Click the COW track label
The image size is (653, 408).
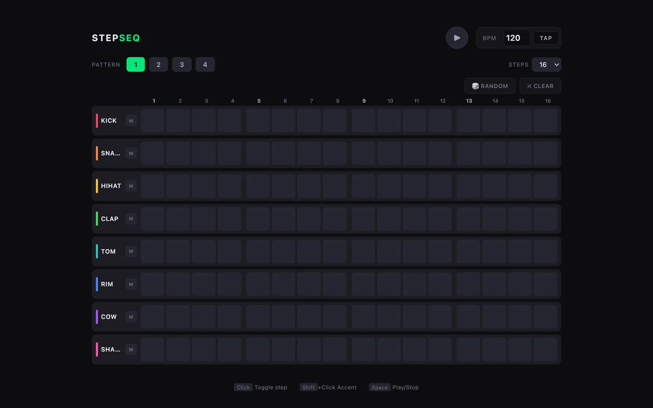[x=109, y=317]
